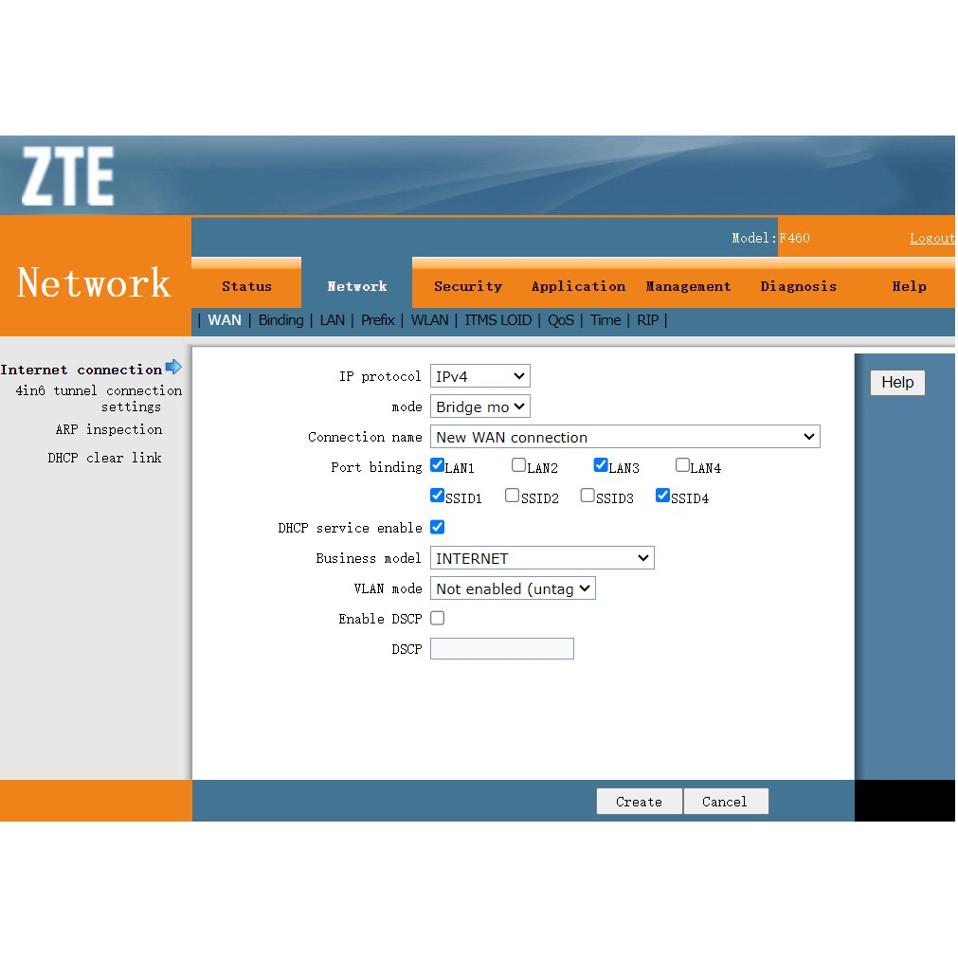
Task: Turn on the Enable DSCP checkbox
Action: pos(438,619)
